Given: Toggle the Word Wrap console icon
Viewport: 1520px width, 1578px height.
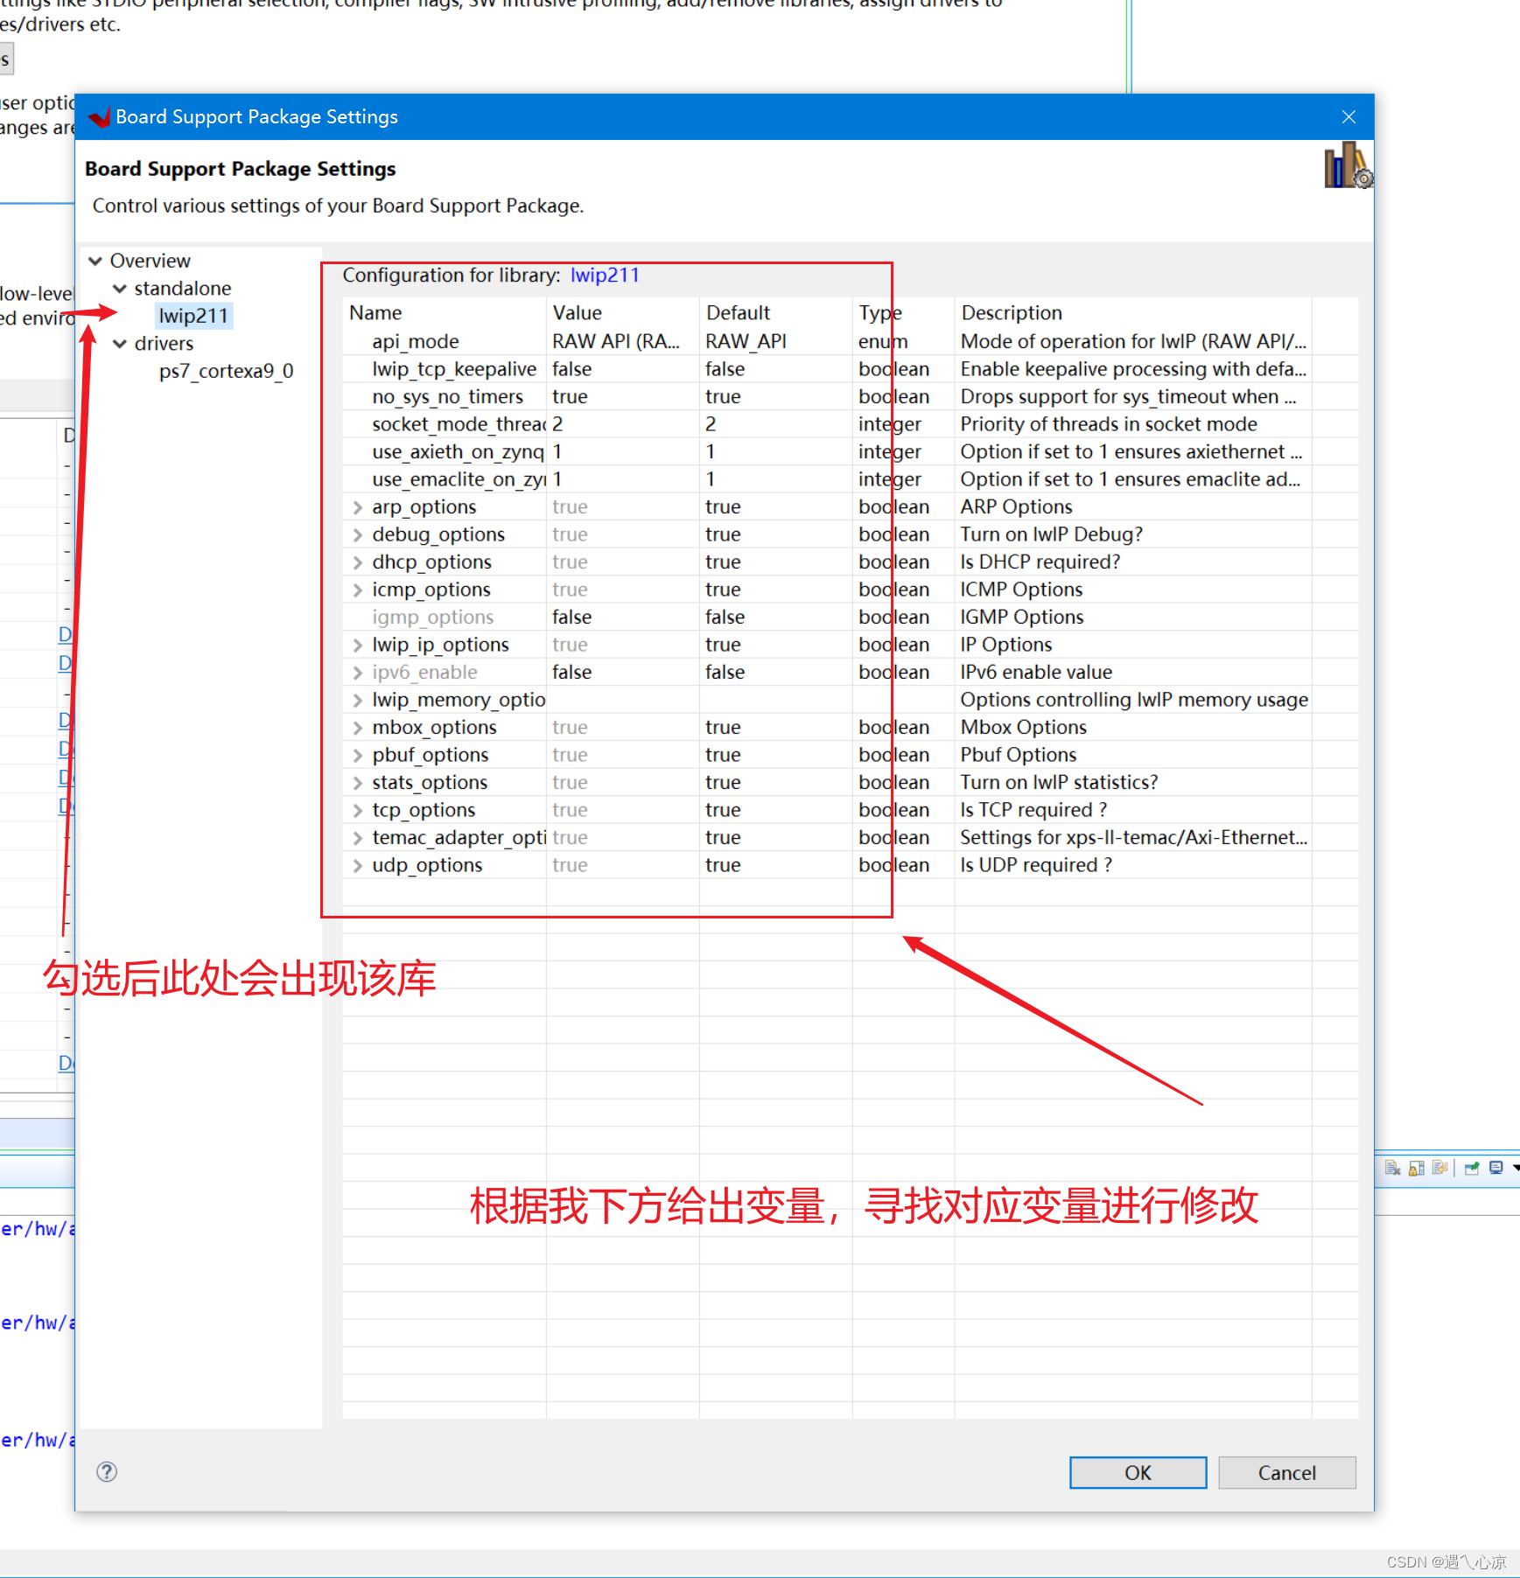Looking at the screenshot, I should (1440, 1168).
